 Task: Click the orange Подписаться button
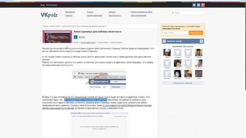(x=196, y=33)
